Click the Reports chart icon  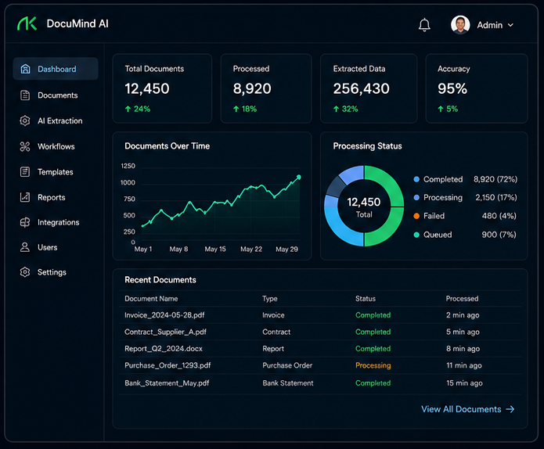25,197
